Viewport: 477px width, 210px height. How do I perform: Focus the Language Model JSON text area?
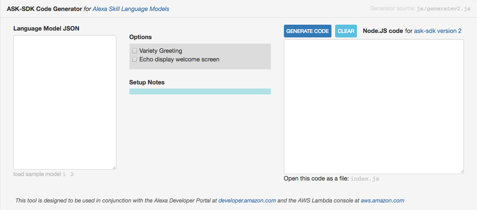click(x=65, y=102)
